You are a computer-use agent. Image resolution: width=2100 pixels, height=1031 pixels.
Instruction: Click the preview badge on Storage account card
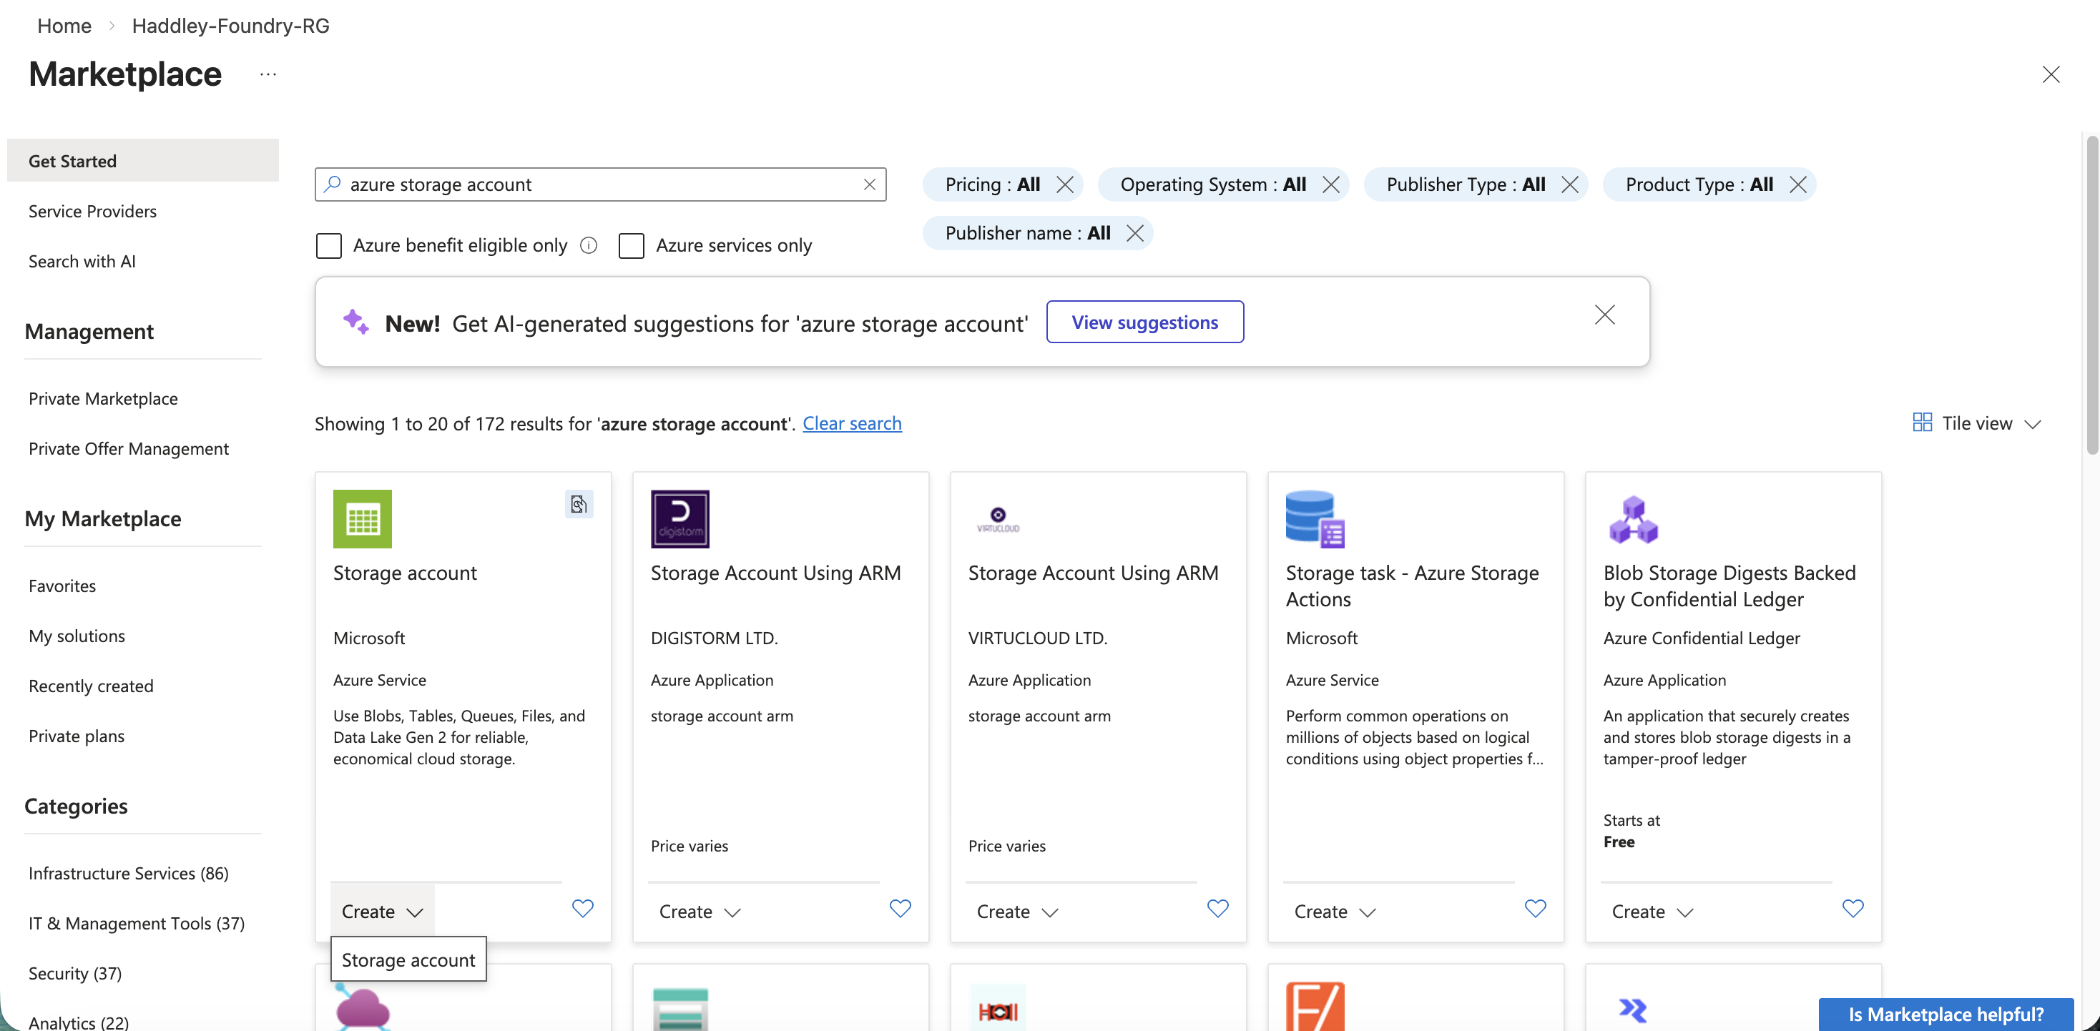(579, 503)
